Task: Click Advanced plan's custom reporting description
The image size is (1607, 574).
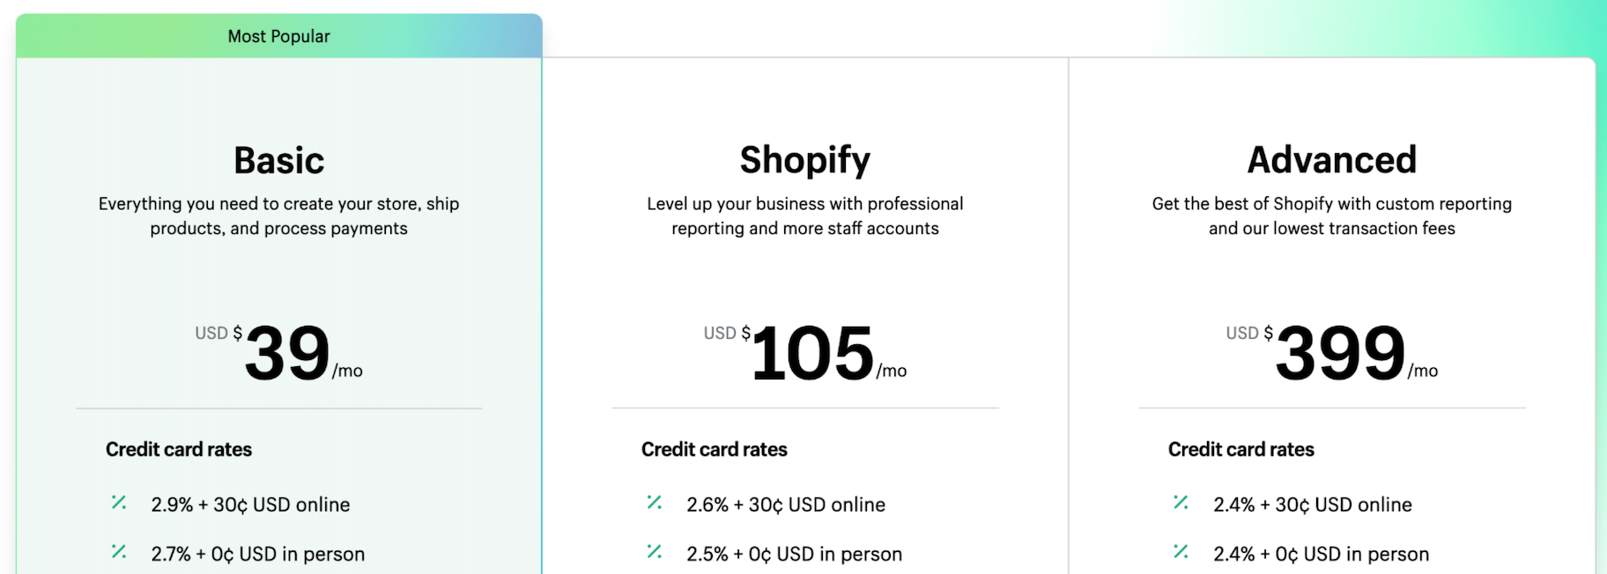Action: [1331, 216]
